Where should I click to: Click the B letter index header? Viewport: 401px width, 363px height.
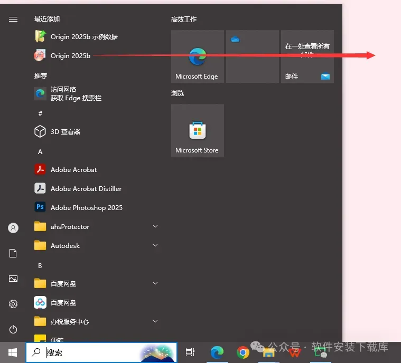(40, 266)
